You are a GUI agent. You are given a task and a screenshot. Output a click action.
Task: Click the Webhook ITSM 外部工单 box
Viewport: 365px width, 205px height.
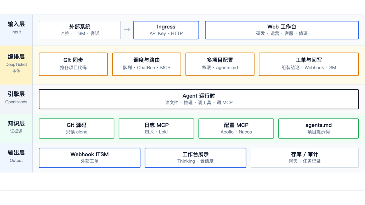tap(90, 158)
